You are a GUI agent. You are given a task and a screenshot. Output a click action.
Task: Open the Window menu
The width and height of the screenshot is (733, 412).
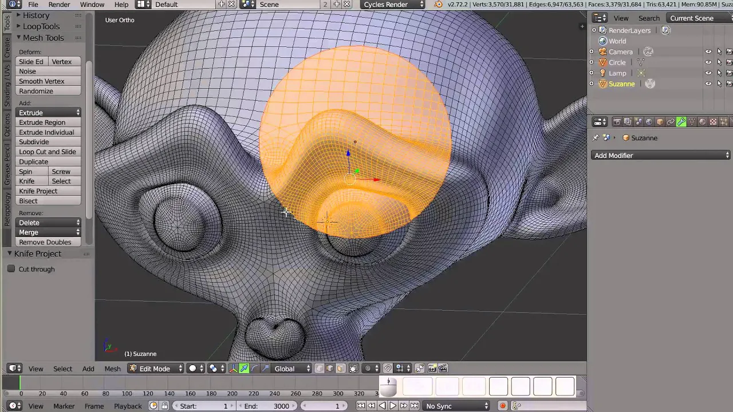click(92, 5)
